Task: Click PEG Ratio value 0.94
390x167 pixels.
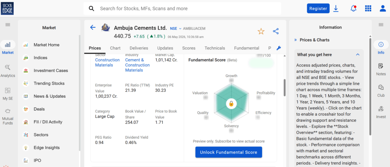Action: click(99, 142)
